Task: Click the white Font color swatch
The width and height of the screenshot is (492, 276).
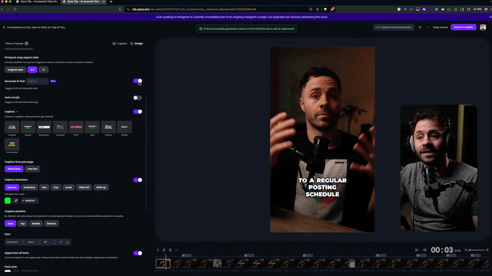Action: [x=7, y=271]
